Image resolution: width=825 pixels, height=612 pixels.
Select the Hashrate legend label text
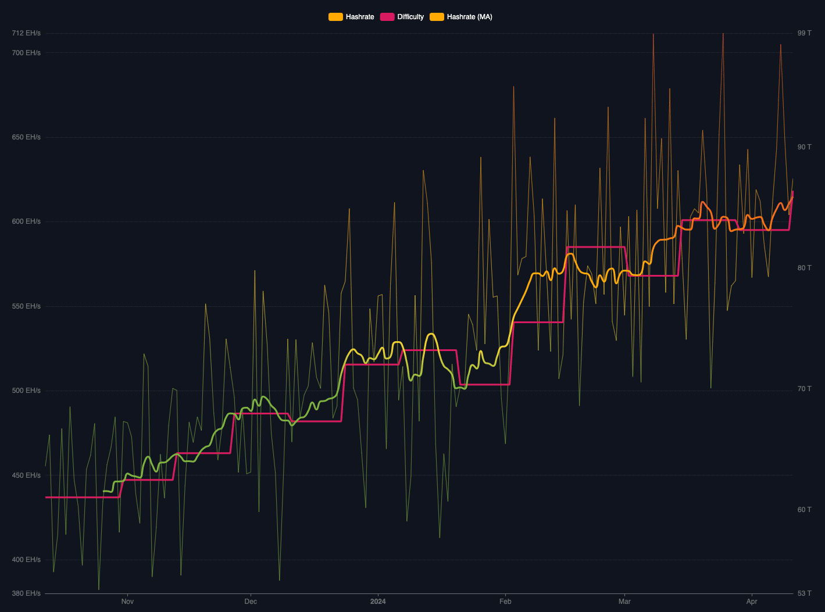point(359,16)
